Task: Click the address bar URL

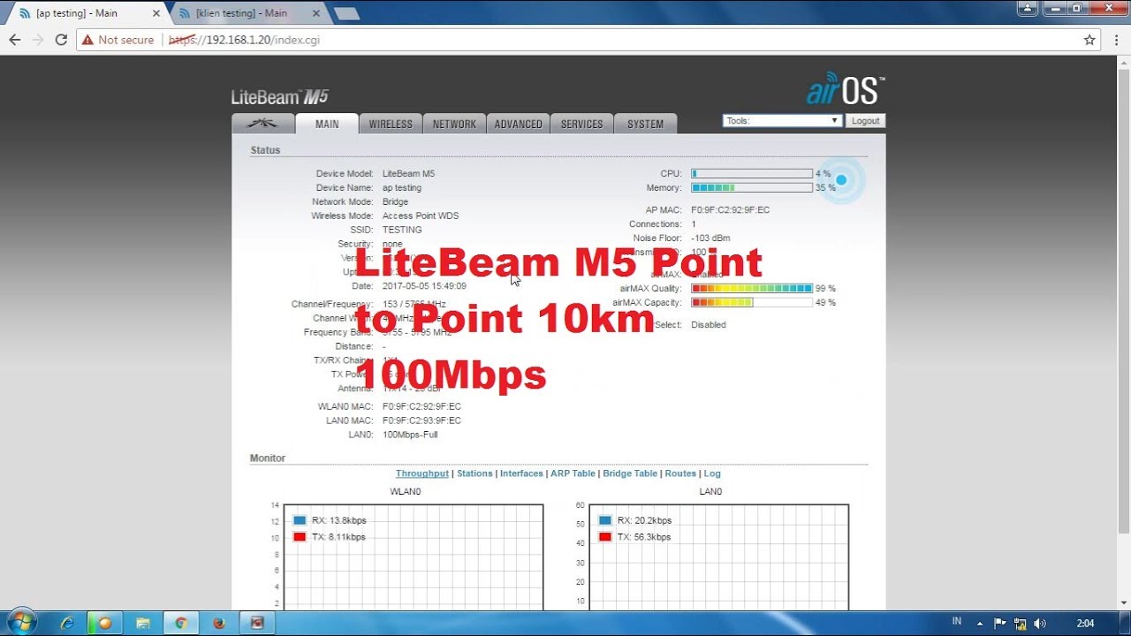Action: pos(244,40)
